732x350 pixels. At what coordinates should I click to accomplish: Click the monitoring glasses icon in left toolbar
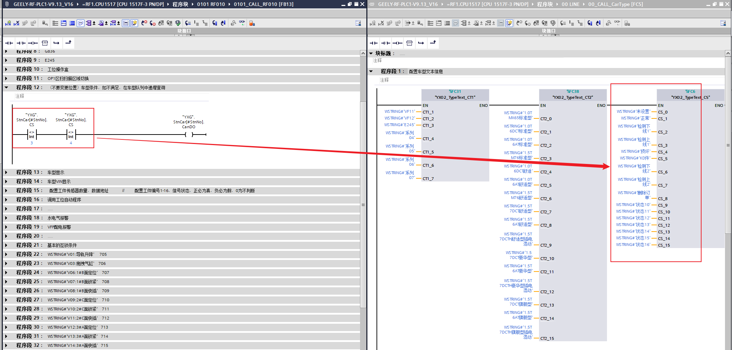[x=242, y=23]
